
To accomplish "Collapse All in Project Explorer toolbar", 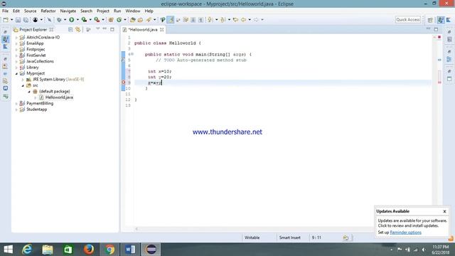I will pyautogui.click(x=70, y=30).
